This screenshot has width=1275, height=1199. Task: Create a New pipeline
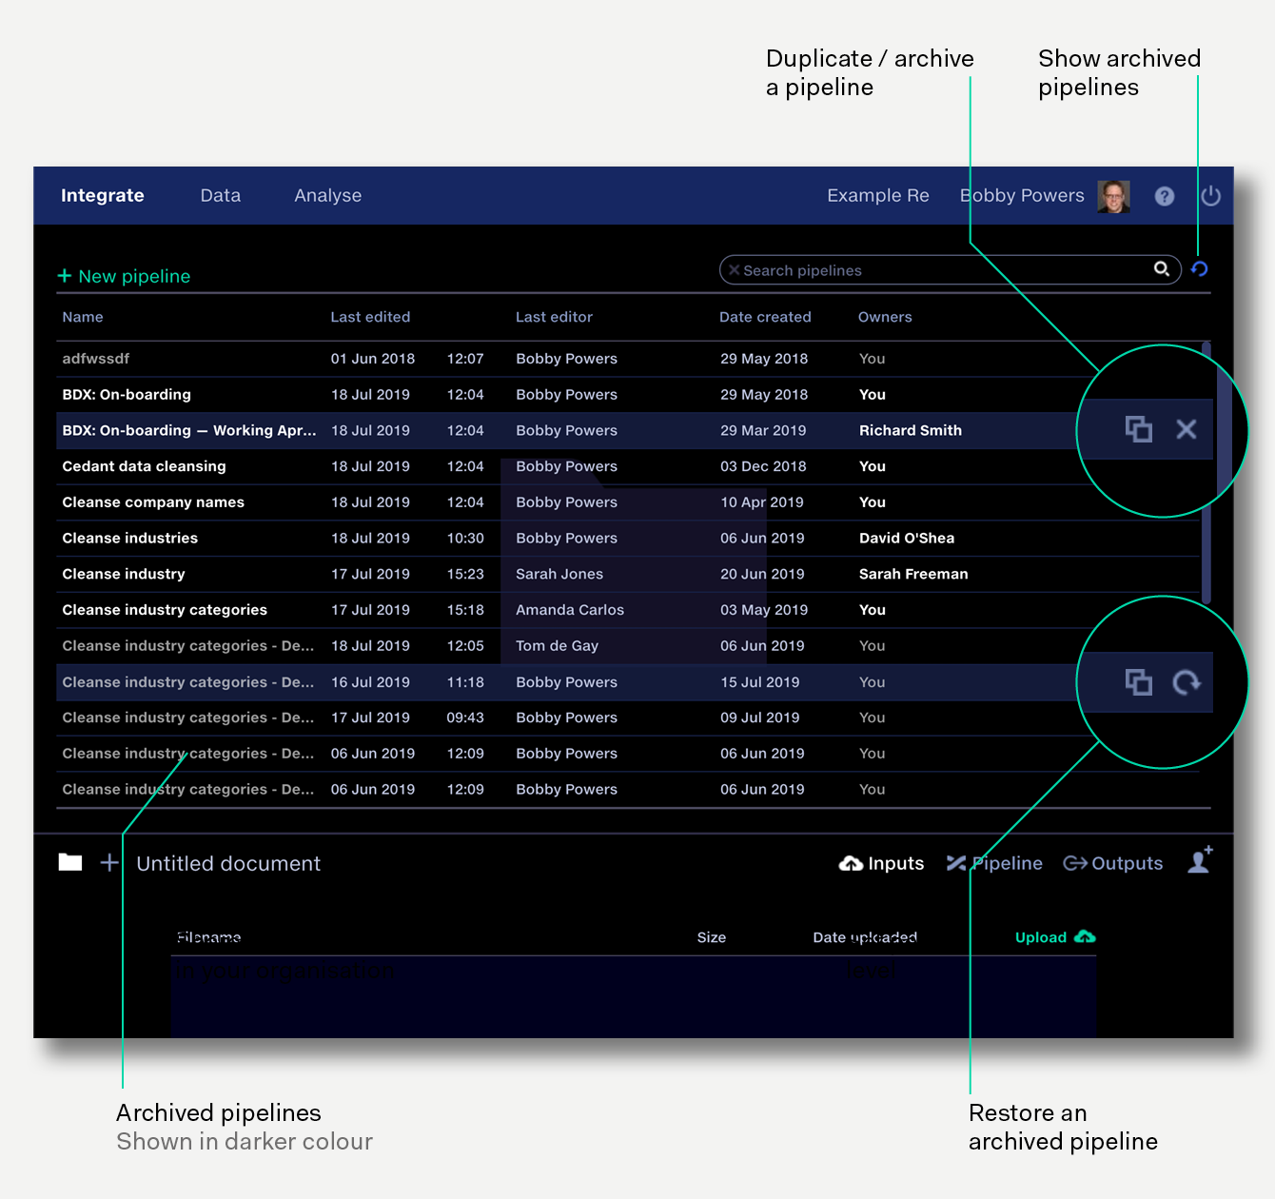pyautogui.click(x=125, y=276)
